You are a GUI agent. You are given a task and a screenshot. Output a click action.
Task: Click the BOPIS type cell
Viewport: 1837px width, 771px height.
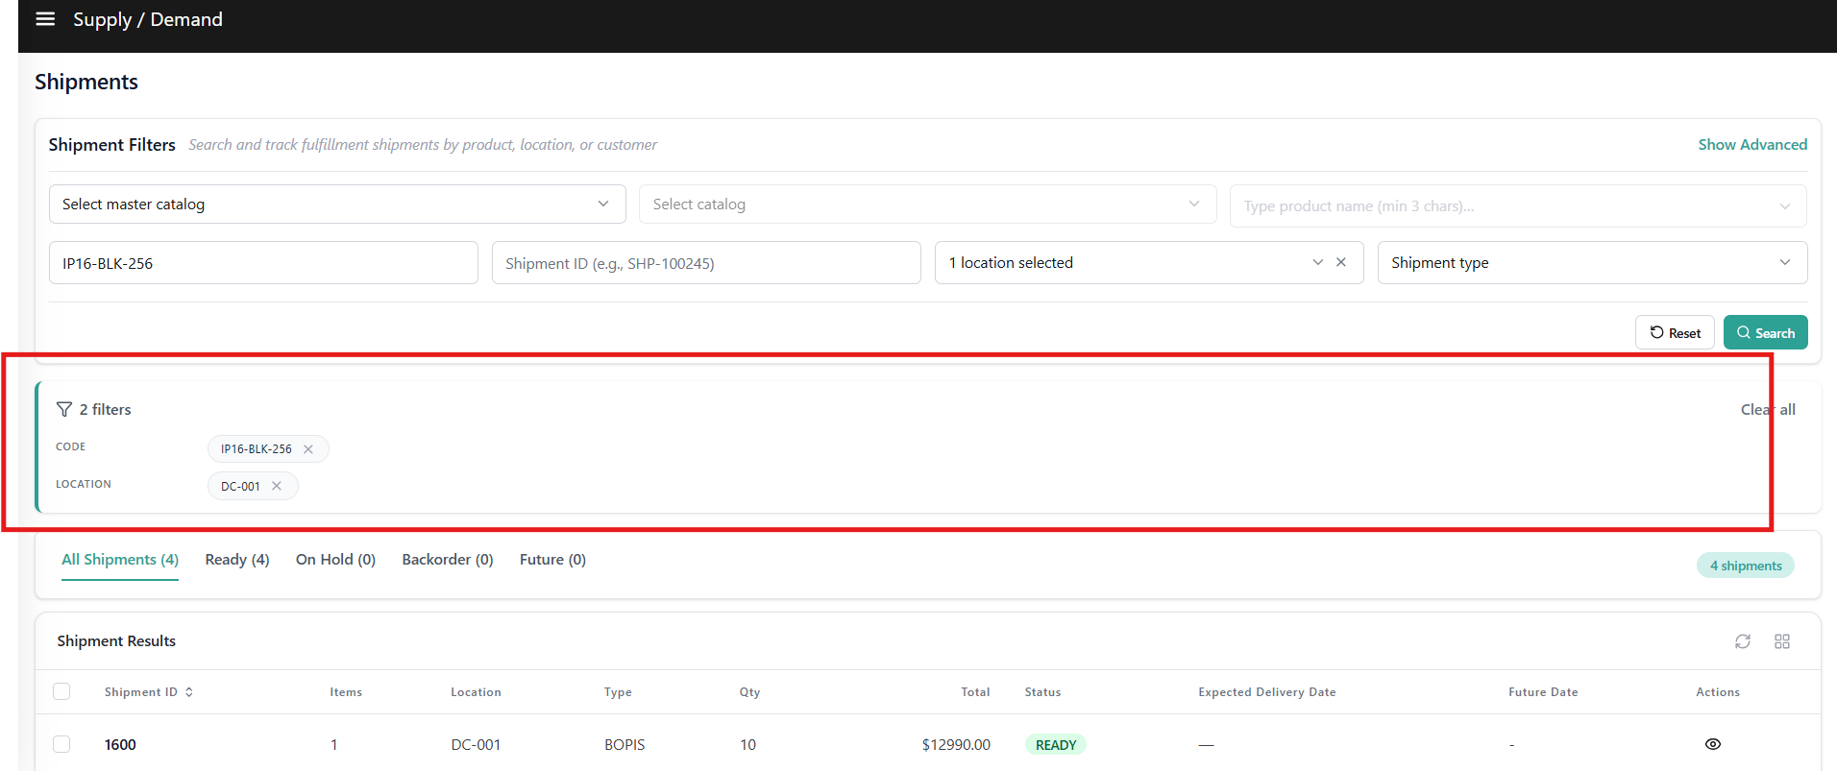click(625, 745)
